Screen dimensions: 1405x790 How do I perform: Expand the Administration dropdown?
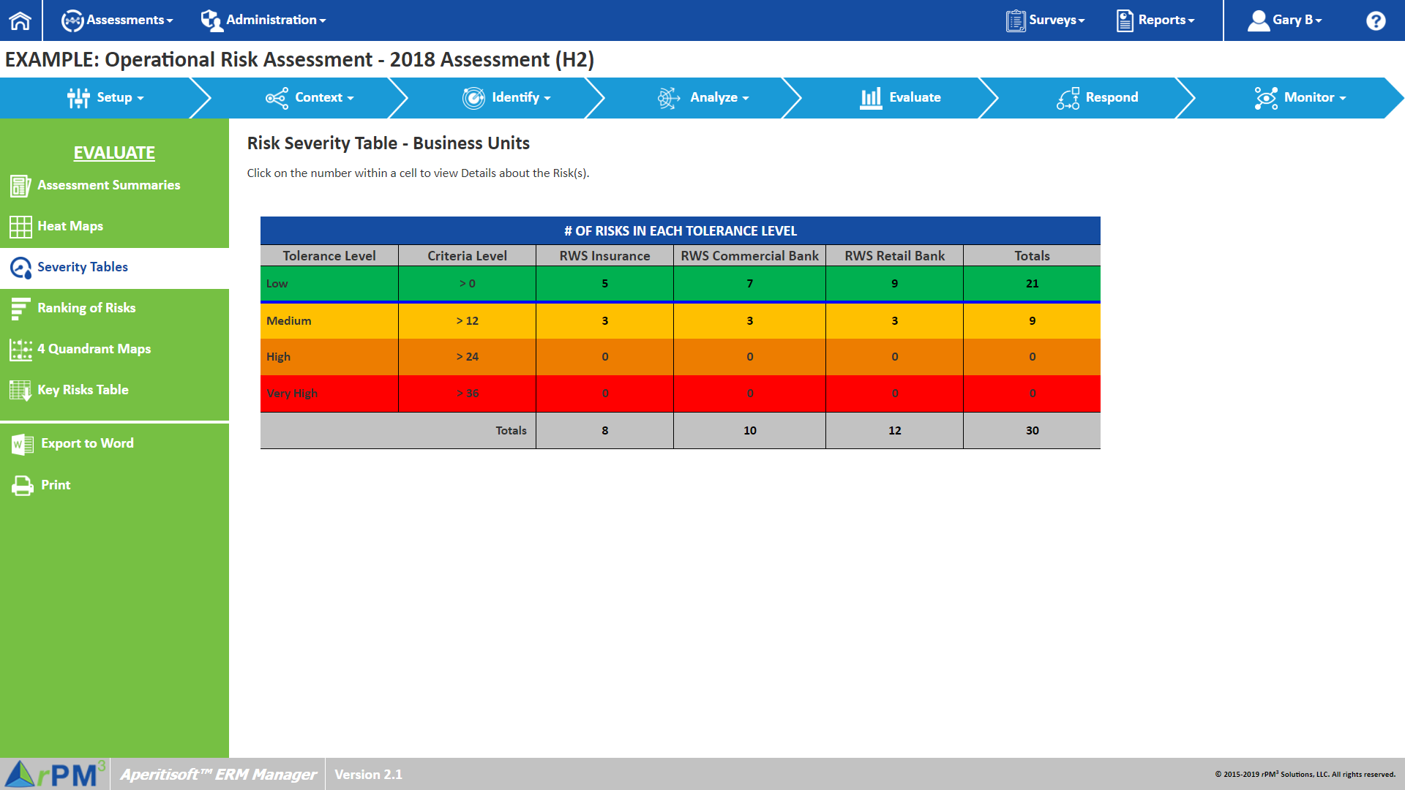tap(264, 20)
